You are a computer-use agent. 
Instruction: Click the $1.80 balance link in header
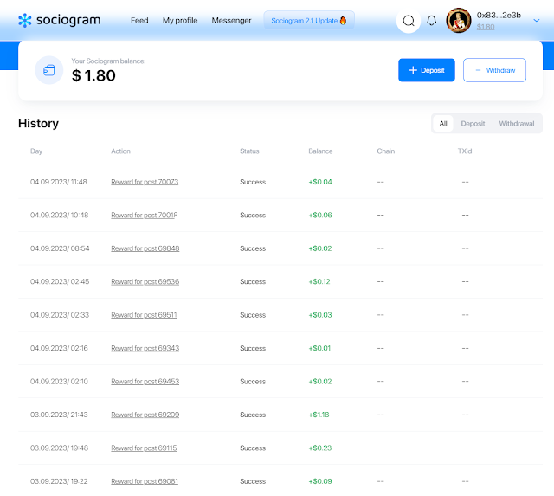(x=486, y=27)
